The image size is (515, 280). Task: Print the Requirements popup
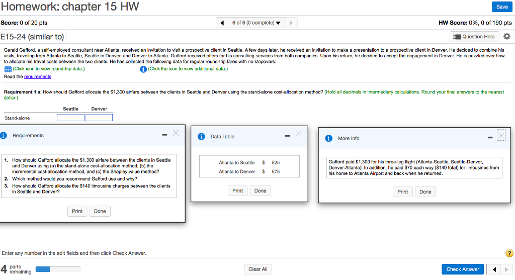coord(77,211)
